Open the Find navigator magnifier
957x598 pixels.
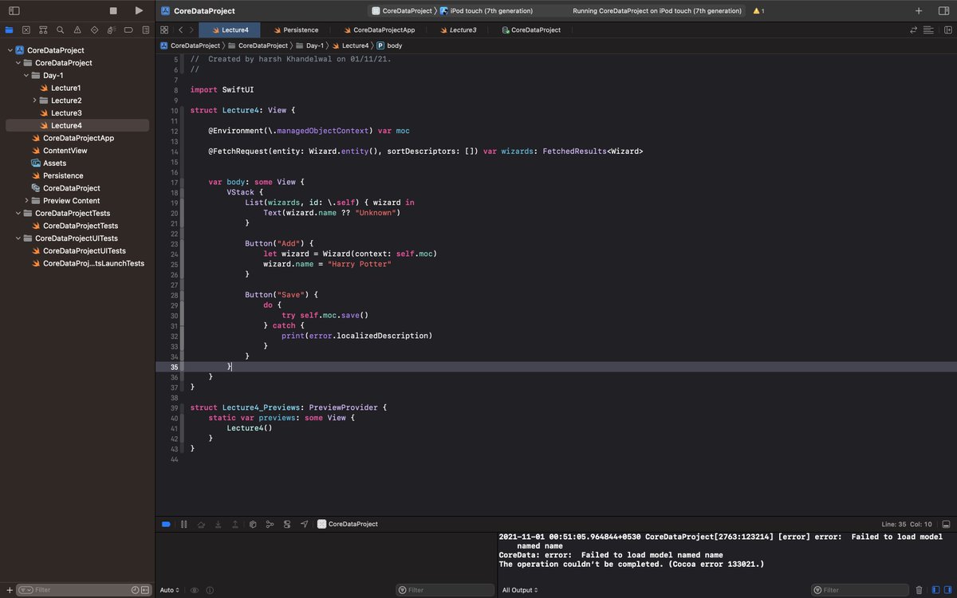coord(60,30)
